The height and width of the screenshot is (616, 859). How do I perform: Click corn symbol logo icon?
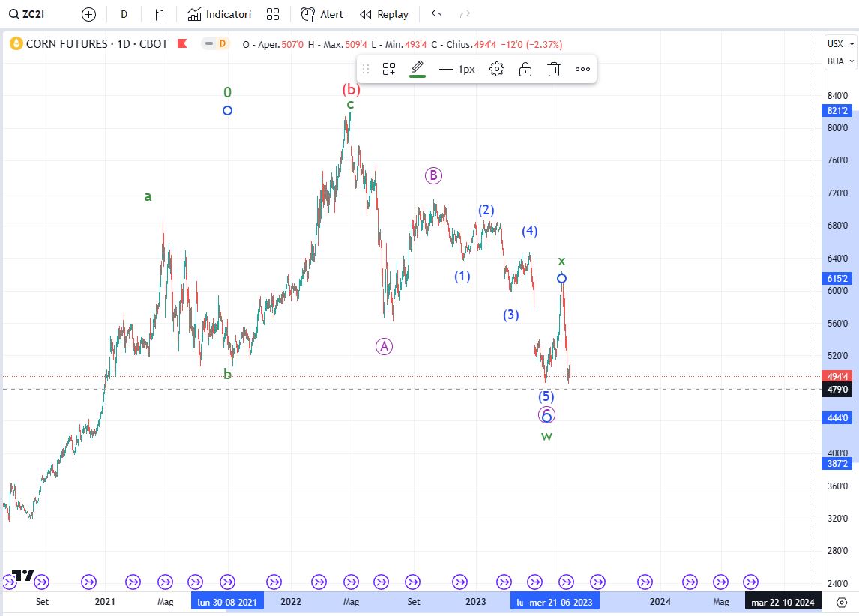(16, 43)
